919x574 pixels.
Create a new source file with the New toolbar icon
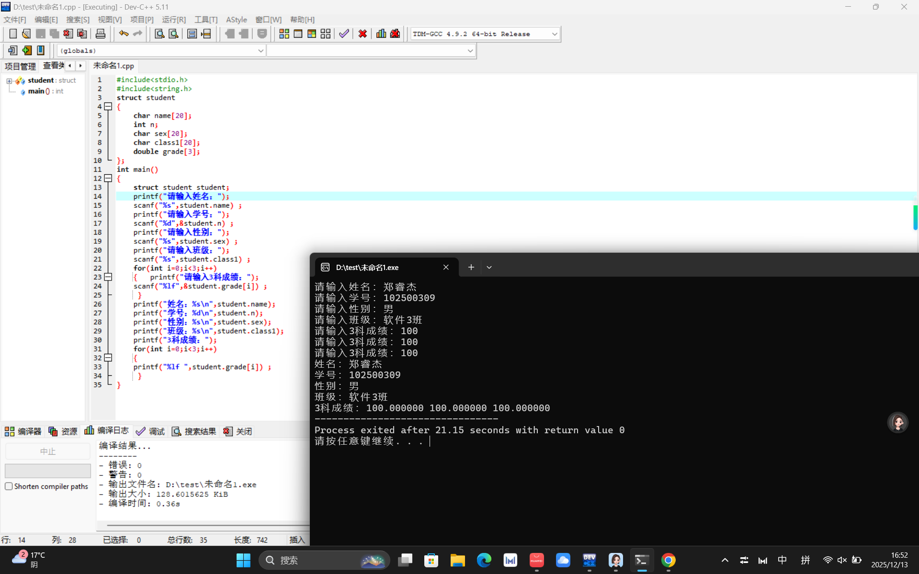tap(13, 34)
